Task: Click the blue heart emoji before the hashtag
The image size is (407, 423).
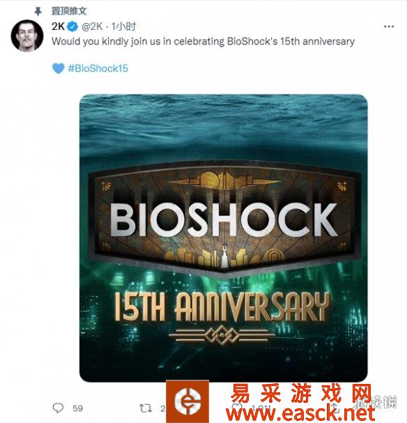Action: 59,68
